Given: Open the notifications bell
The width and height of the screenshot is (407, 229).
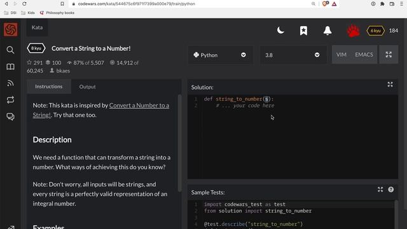Looking at the screenshot, I should click(328, 31).
